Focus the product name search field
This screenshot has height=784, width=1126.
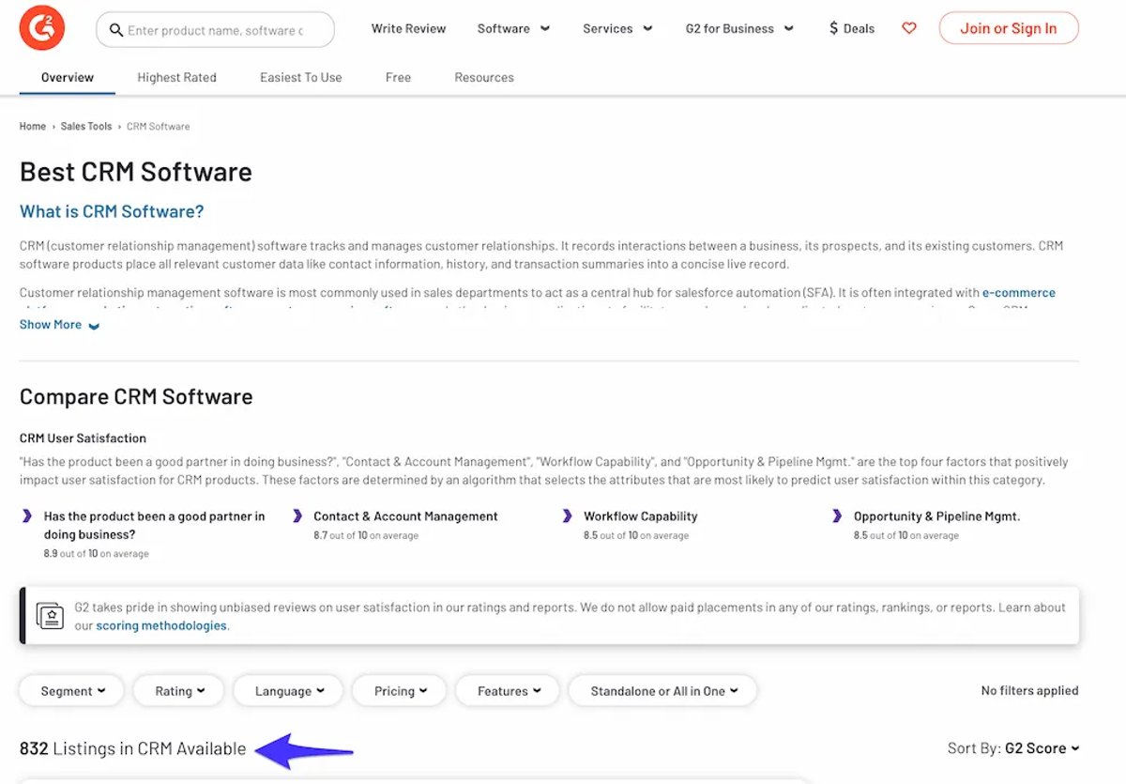pos(216,30)
